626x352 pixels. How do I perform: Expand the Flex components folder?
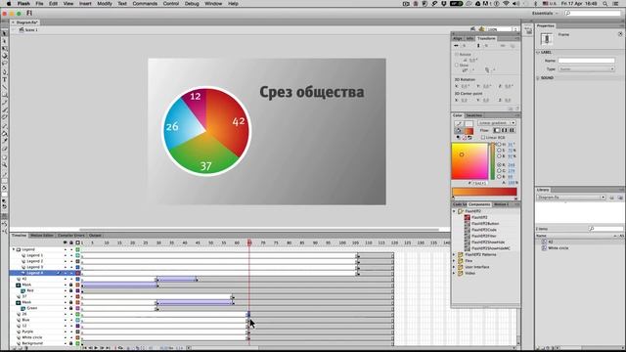pos(454,261)
